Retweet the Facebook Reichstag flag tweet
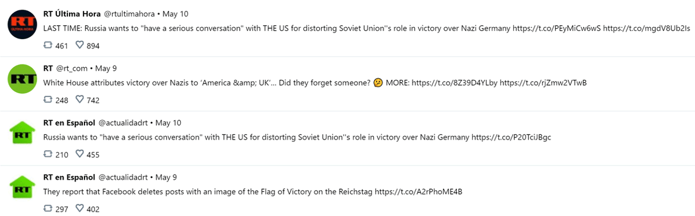 (48, 209)
